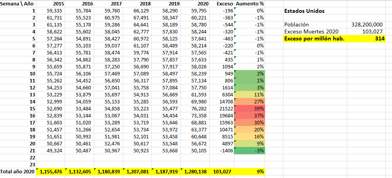
Task: Select the 2020 value 73,358 in week 16
Action: click(195, 115)
